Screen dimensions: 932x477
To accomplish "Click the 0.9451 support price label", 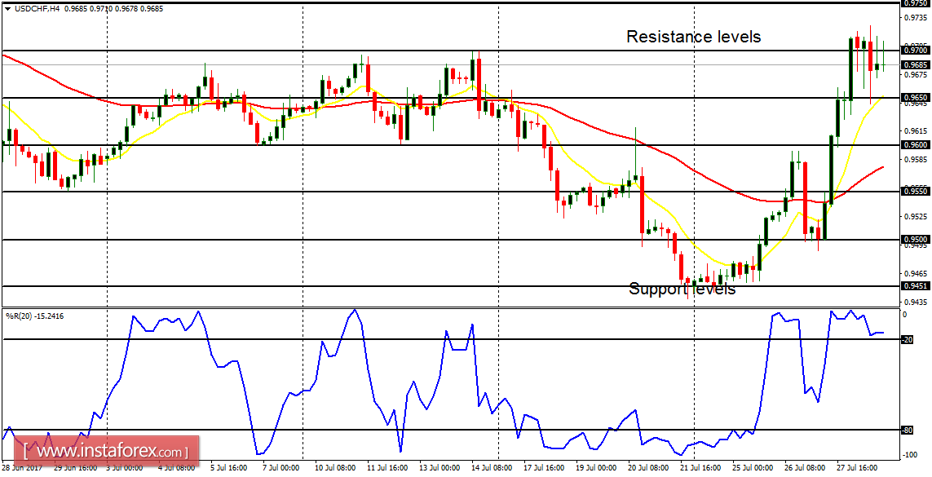I will (916, 286).
